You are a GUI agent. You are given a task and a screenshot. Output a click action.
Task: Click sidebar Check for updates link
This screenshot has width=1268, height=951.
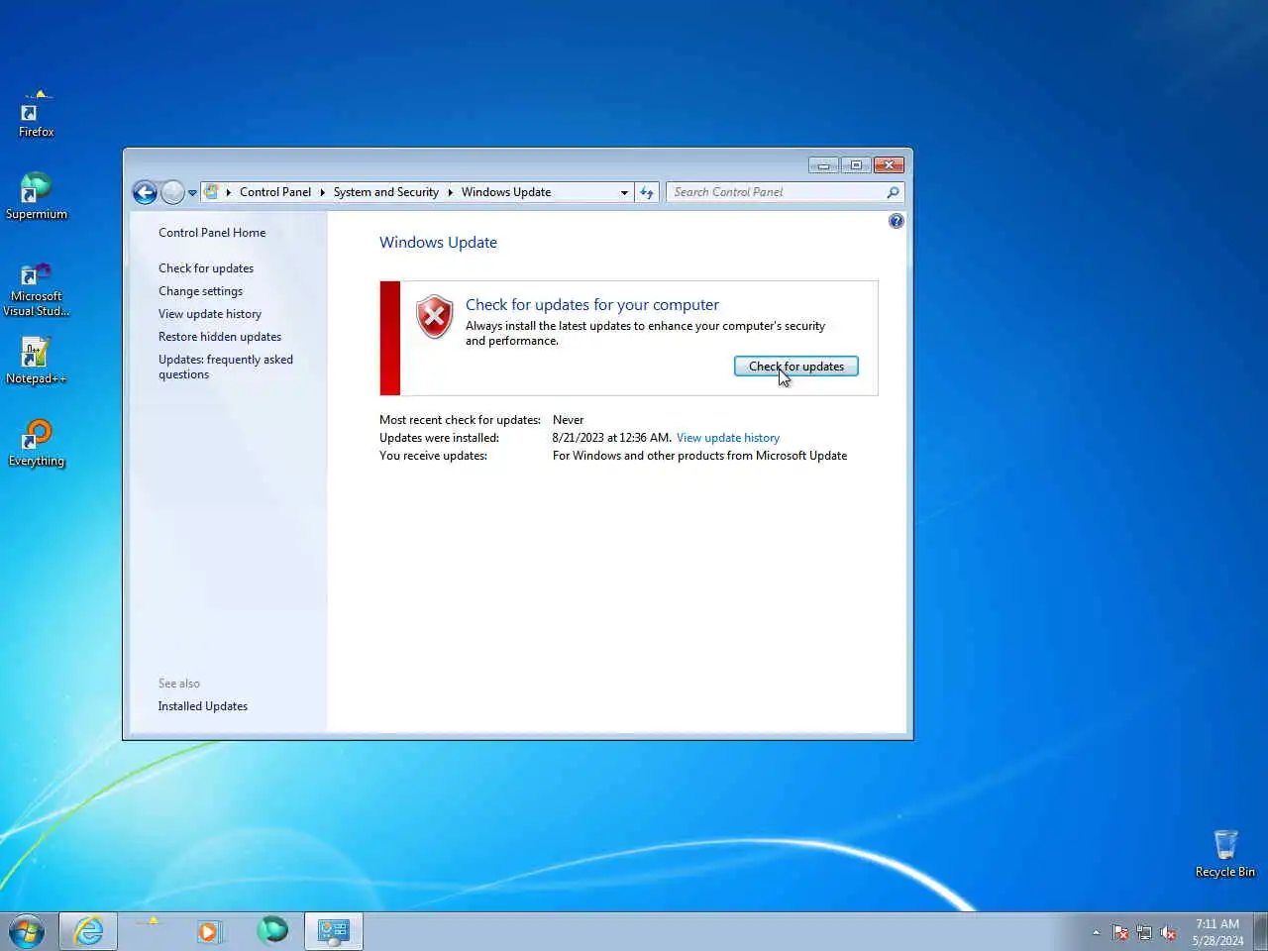coord(206,268)
